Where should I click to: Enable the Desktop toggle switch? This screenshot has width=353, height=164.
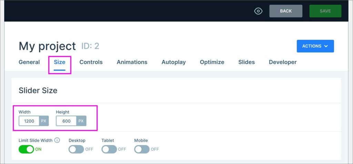click(76, 149)
